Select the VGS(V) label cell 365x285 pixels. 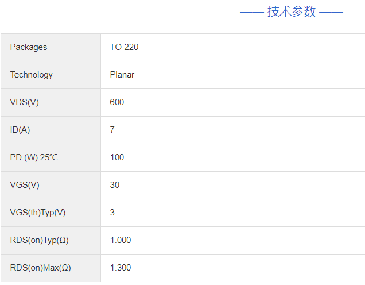(25, 185)
